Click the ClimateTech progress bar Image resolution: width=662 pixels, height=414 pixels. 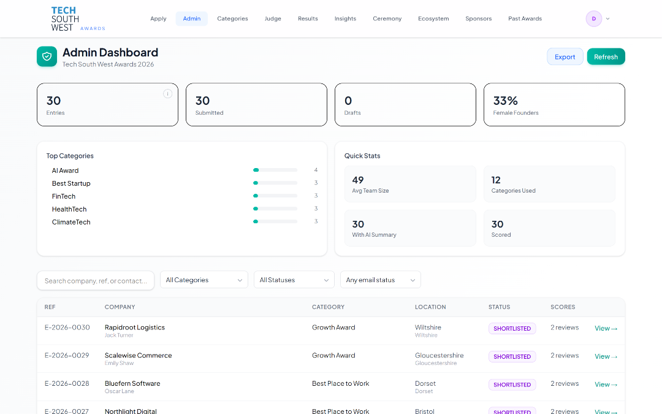pyautogui.click(x=275, y=221)
